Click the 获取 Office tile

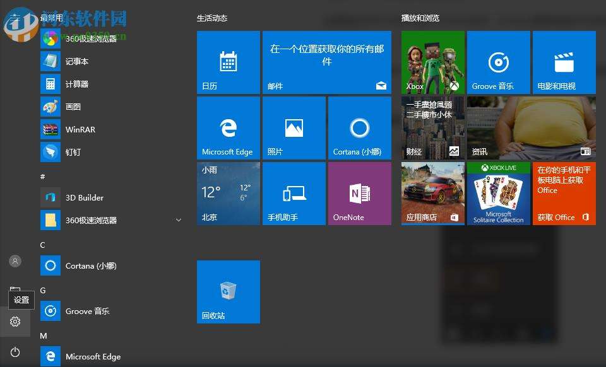click(x=564, y=192)
